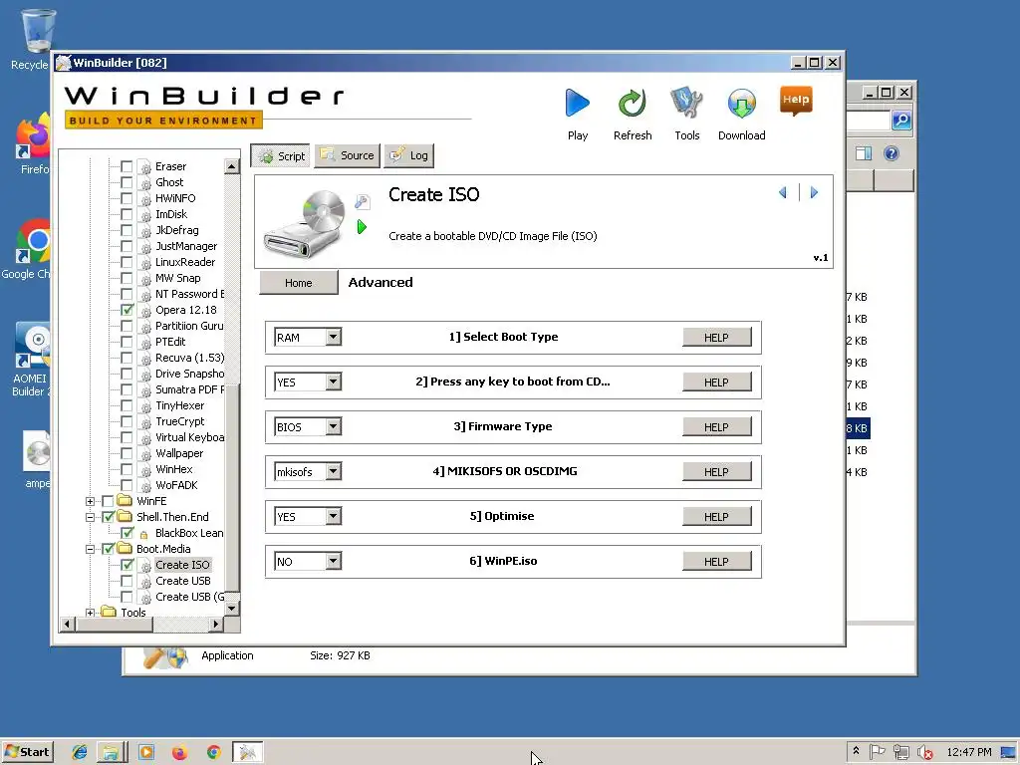Viewport: 1020px width, 765px height.
Task: Click HELP for MIKISOFS OR OSCDIMG
Action: click(716, 472)
